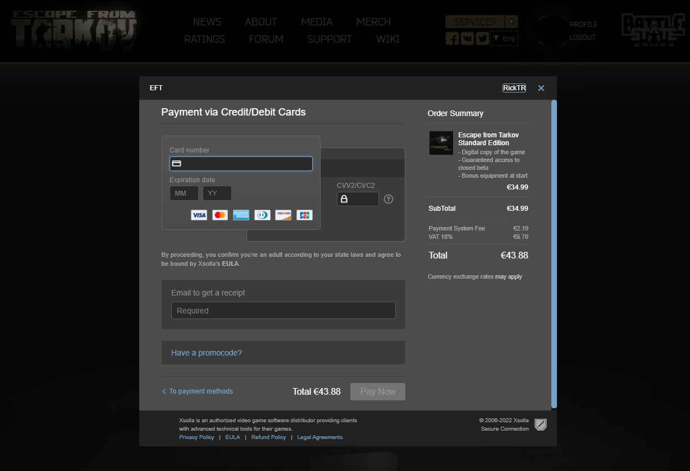Viewport: 690px width, 471px height.
Task: Click the Mastercard logo
Action: point(220,215)
